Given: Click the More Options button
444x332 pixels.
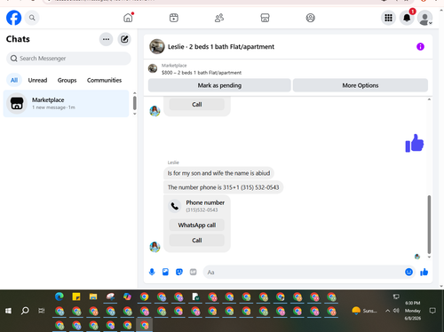Looking at the screenshot, I should 361,85.
